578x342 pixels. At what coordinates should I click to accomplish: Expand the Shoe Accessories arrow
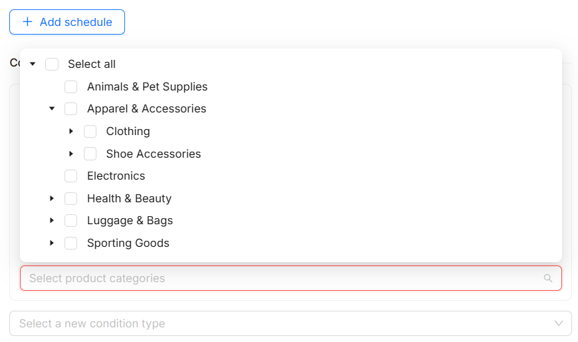coord(71,154)
